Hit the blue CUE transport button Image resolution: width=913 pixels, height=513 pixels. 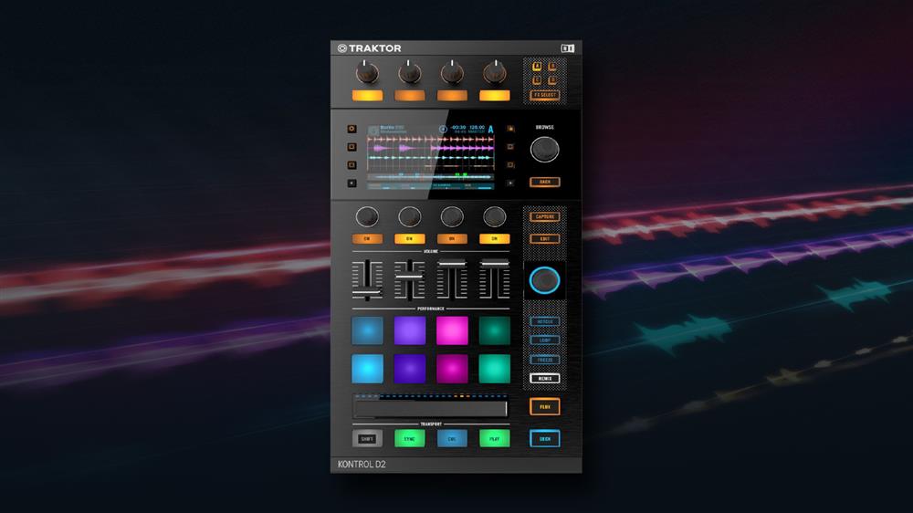pyautogui.click(x=452, y=438)
